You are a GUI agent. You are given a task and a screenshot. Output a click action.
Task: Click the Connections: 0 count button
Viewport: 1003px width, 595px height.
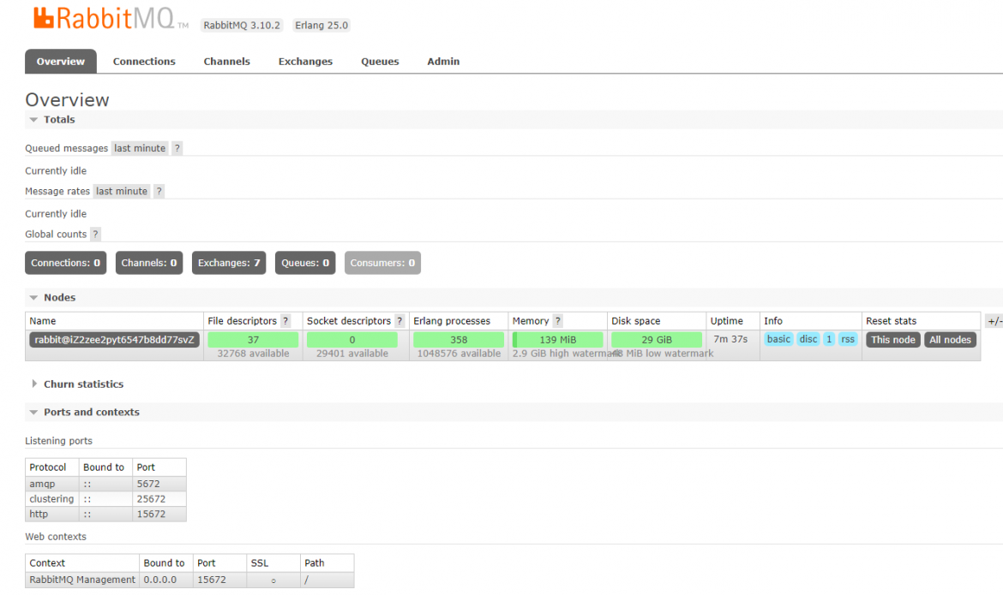pyautogui.click(x=66, y=263)
